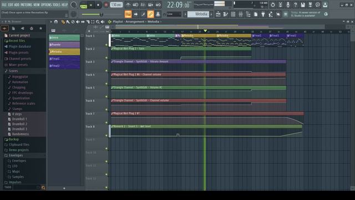Open the Playlist view icon
The image size is (355, 200).
coord(218,14)
